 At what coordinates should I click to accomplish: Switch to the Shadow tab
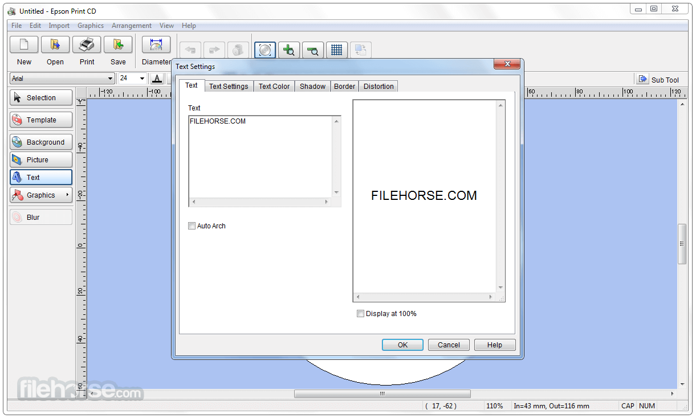[x=312, y=87]
